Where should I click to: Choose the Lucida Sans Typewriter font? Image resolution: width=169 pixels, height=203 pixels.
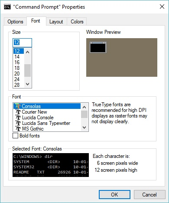click(x=47, y=123)
